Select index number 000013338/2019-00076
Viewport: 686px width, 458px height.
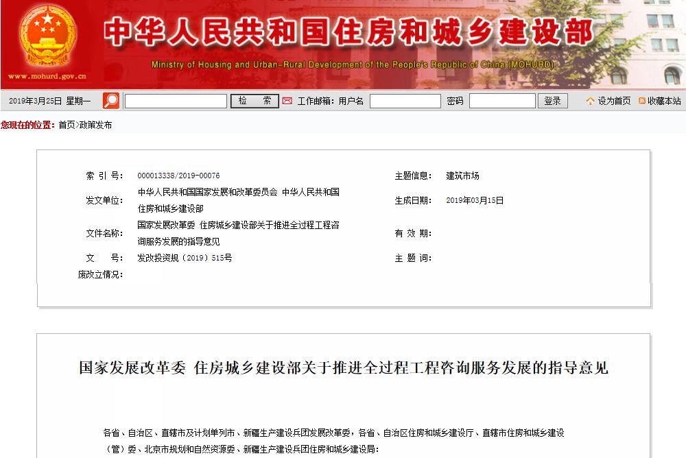(x=178, y=176)
